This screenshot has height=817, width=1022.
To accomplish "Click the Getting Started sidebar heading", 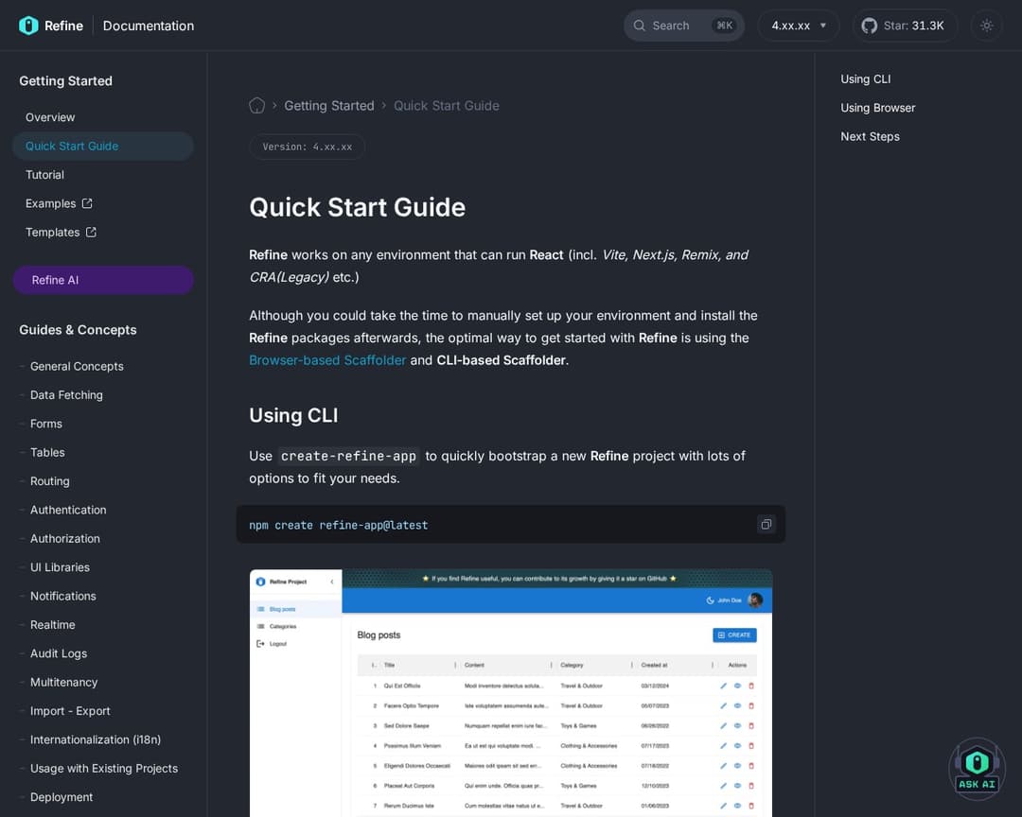I will click(66, 80).
